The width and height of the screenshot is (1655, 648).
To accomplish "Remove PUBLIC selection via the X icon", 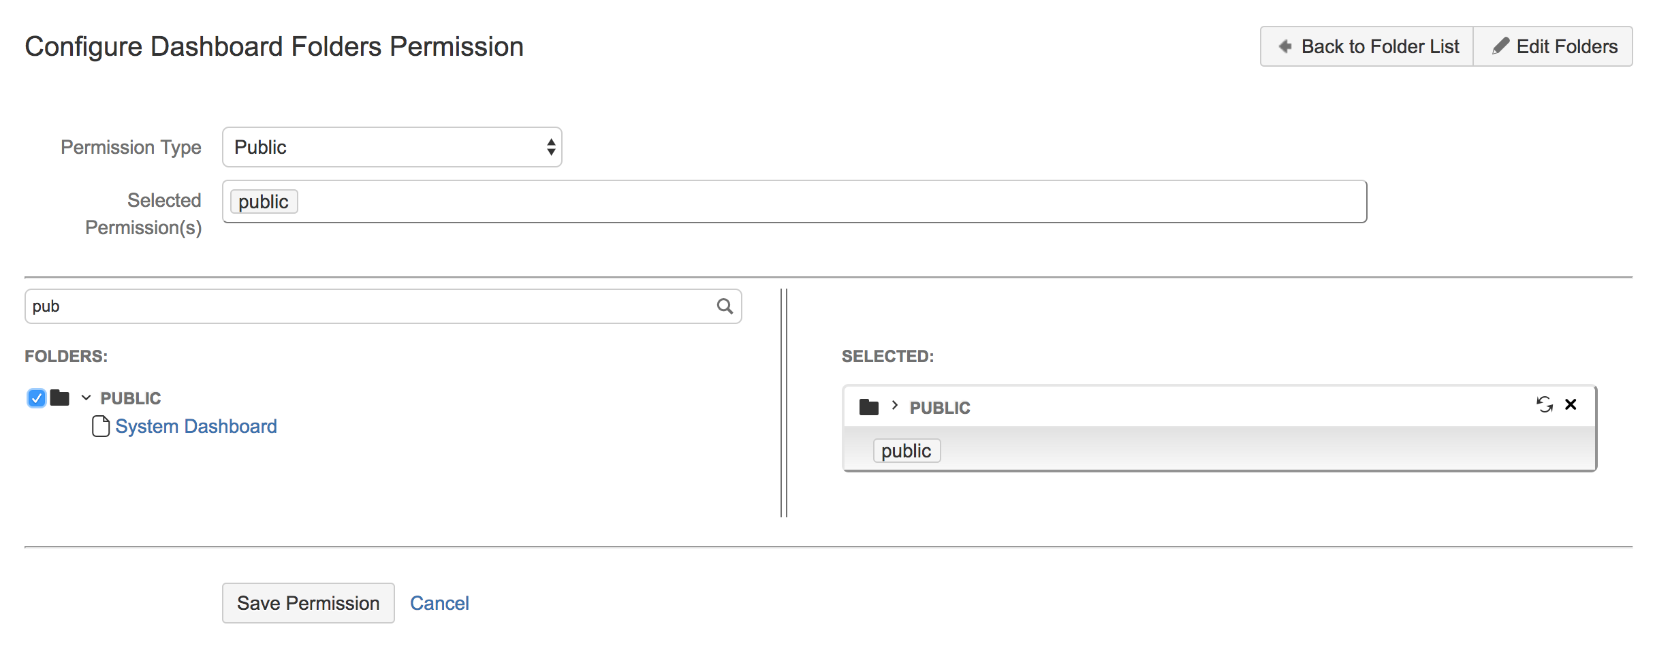I will (1571, 404).
